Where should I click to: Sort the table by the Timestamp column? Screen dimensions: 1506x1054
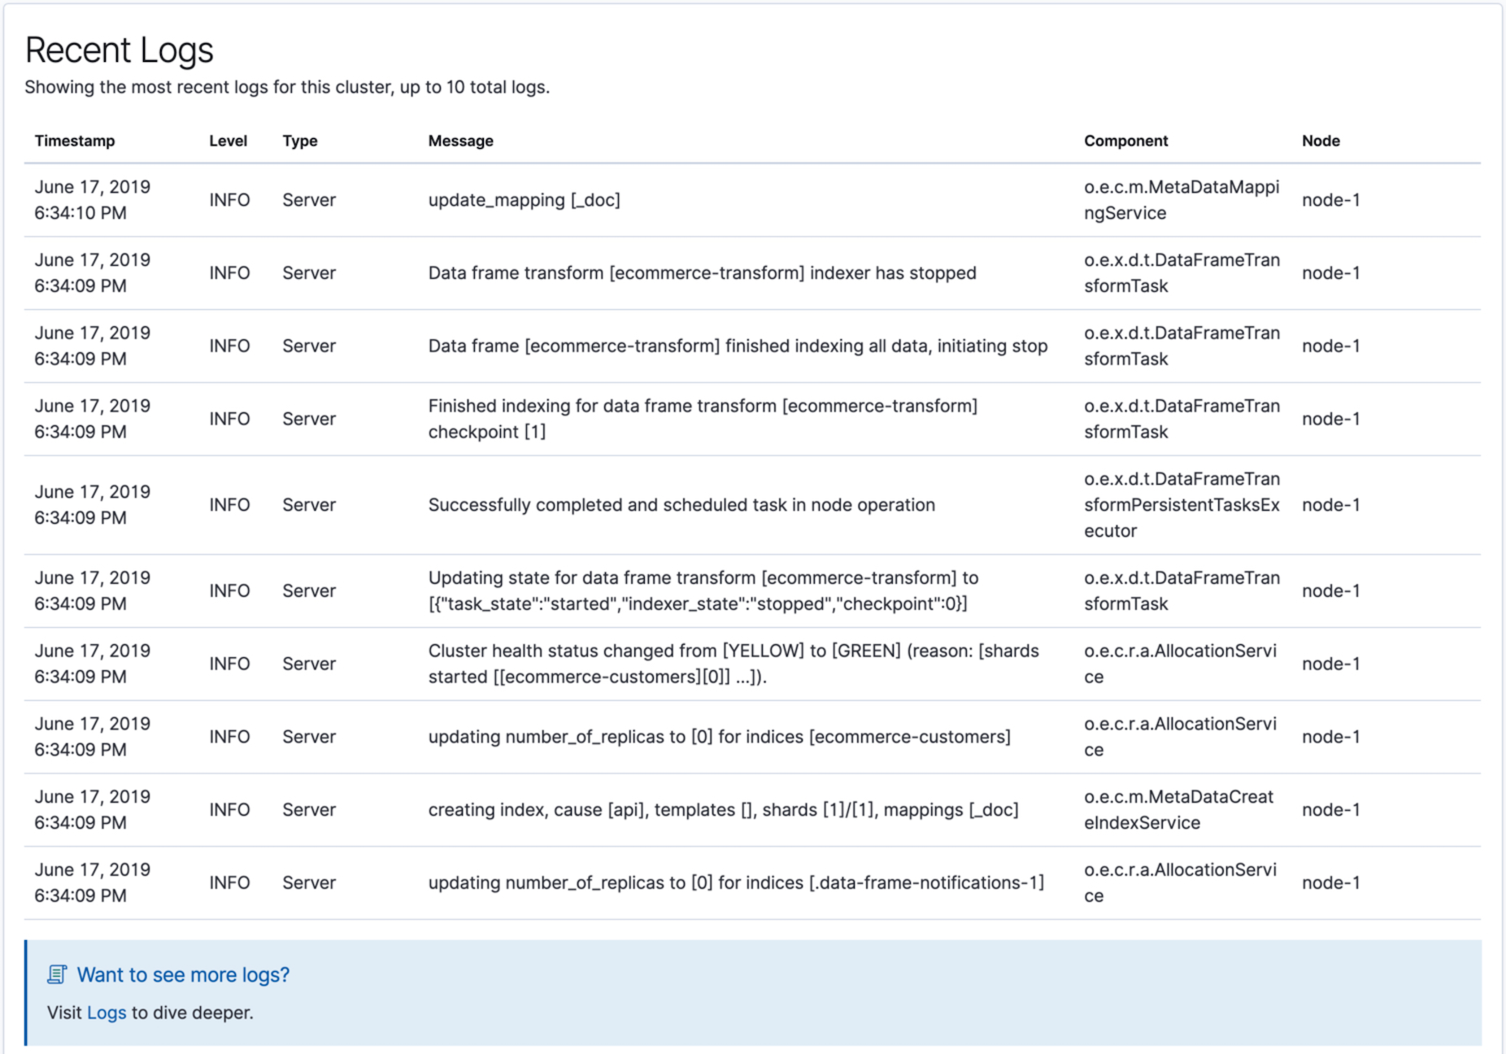point(75,140)
